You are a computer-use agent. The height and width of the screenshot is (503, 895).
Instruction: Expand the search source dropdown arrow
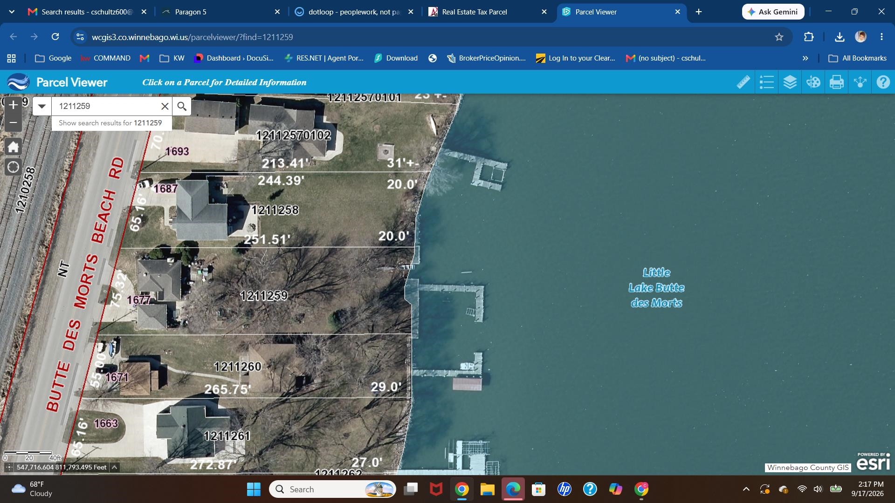click(x=42, y=106)
